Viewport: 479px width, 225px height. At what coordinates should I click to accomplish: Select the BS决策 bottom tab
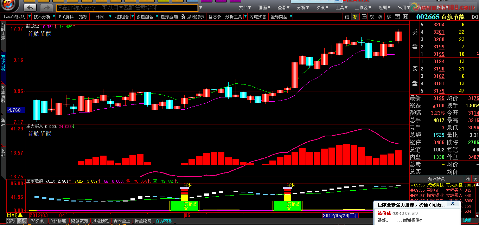click(37, 221)
